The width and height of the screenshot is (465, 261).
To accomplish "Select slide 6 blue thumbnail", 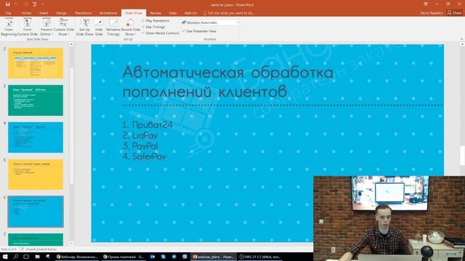I will [x=36, y=212].
